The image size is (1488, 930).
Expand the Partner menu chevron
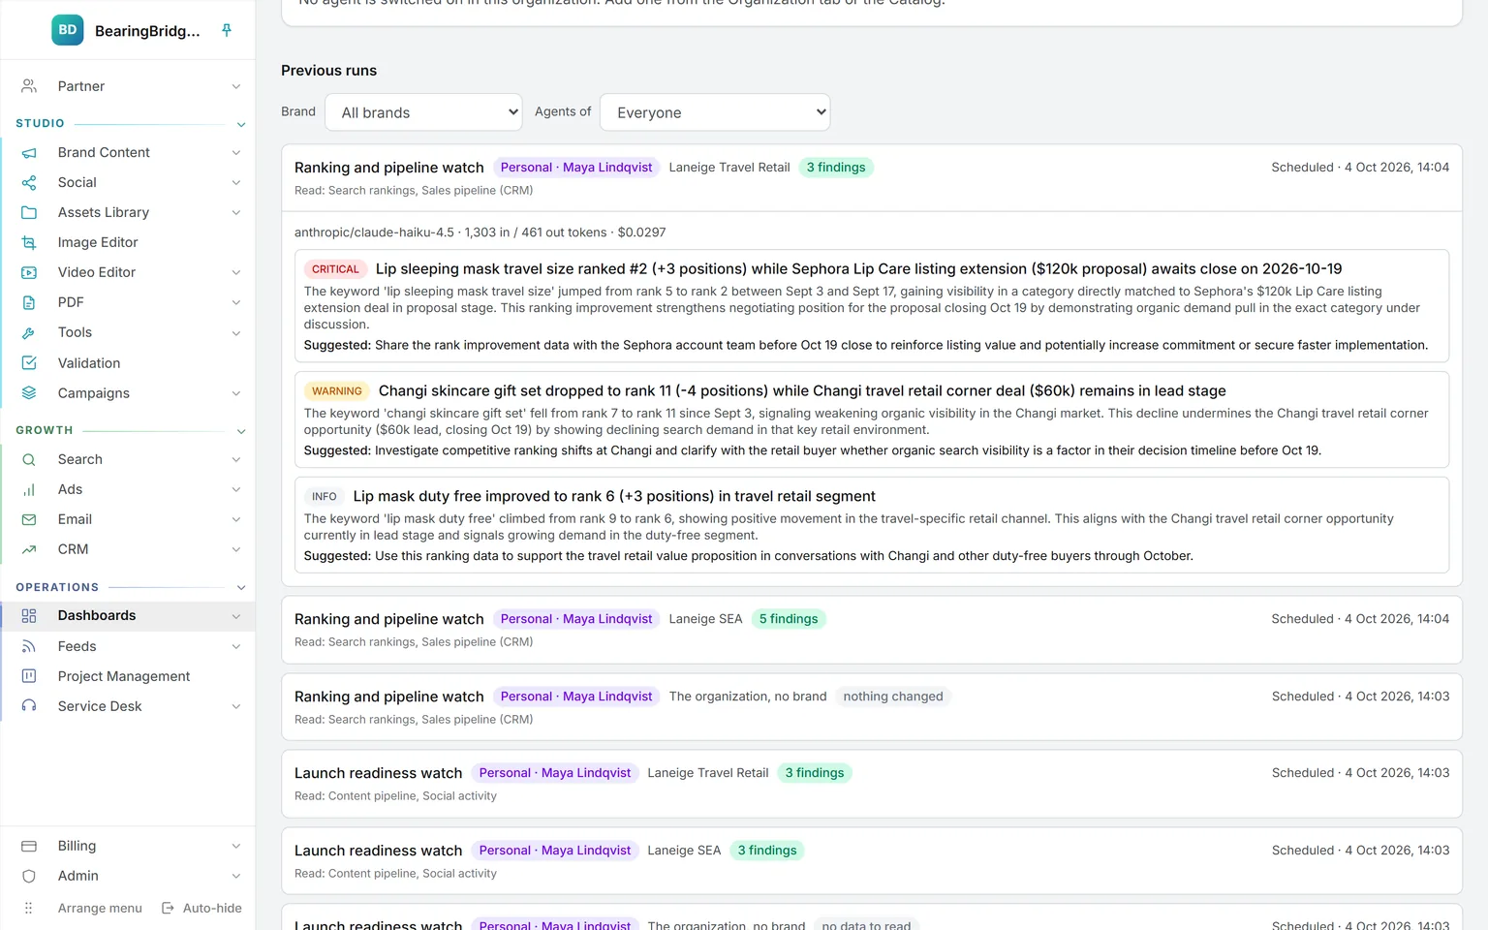(x=236, y=87)
